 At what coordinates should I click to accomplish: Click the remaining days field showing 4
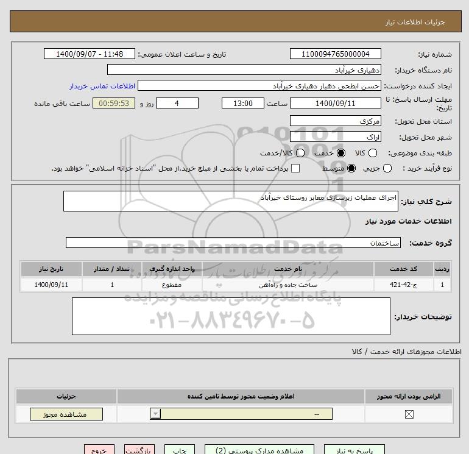pos(177,103)
